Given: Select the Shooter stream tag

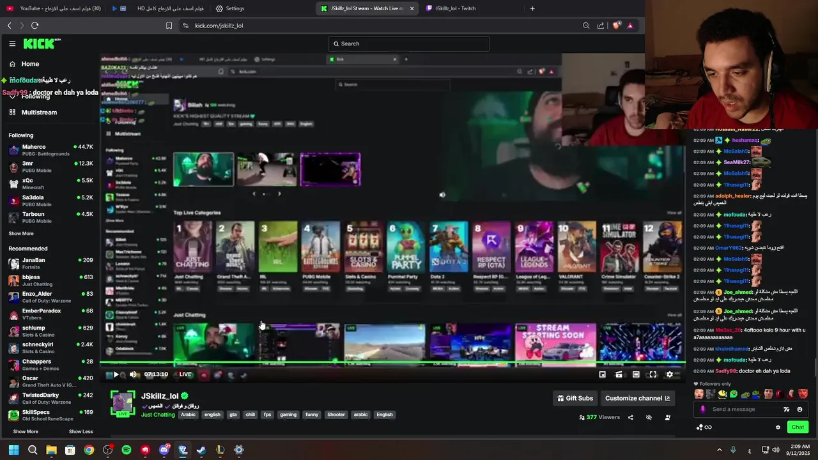Looking at the screenshot, I should click(336, 415).
